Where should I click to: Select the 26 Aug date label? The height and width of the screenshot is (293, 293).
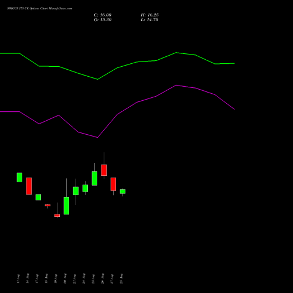click(103, 278)
